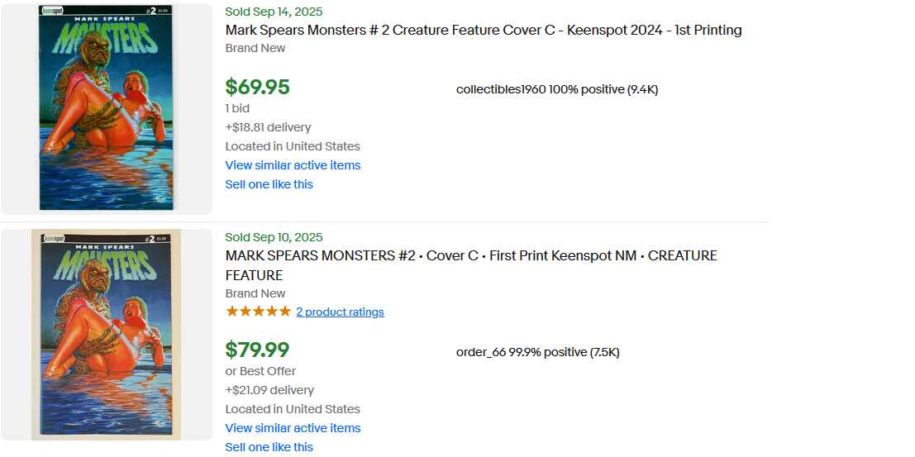The width and height of the screenshot is (915, 457).
Task: Click the seller name order_66
Action: pyautogui.click(x=481, y=352)
